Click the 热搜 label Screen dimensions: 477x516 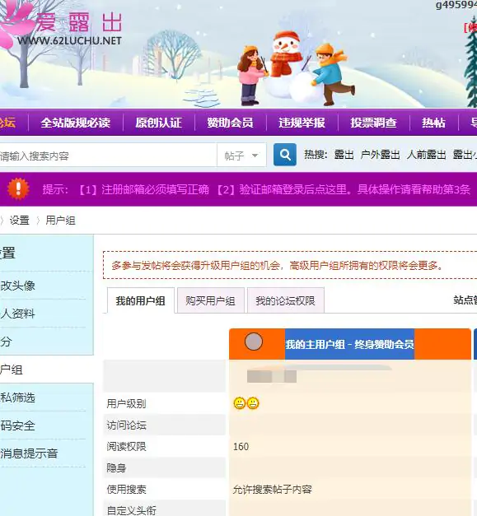tap(316, 155)
